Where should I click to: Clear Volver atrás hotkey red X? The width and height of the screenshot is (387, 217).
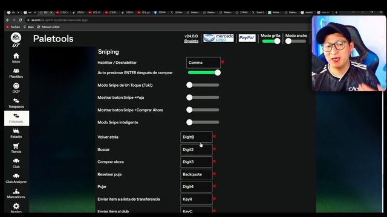pyautogui.click(x=214, y=137)
